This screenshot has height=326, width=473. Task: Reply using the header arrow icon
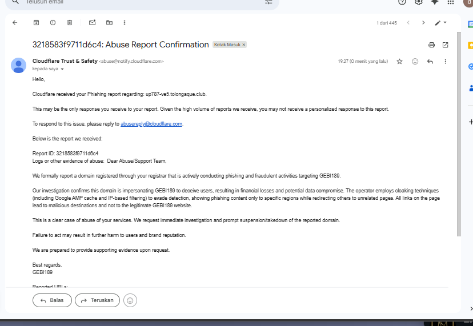[430, 62]
